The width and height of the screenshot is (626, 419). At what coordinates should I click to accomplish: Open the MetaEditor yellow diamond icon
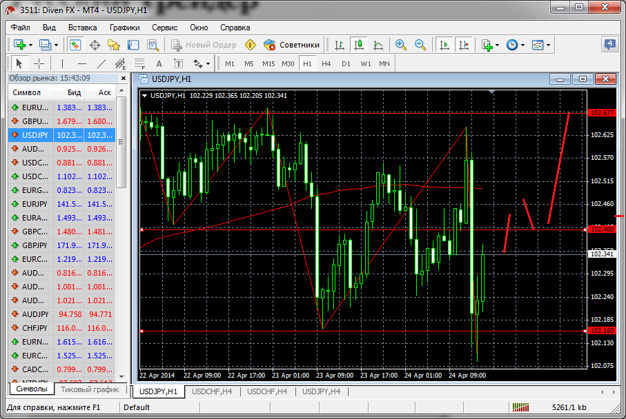coord(251,45)
